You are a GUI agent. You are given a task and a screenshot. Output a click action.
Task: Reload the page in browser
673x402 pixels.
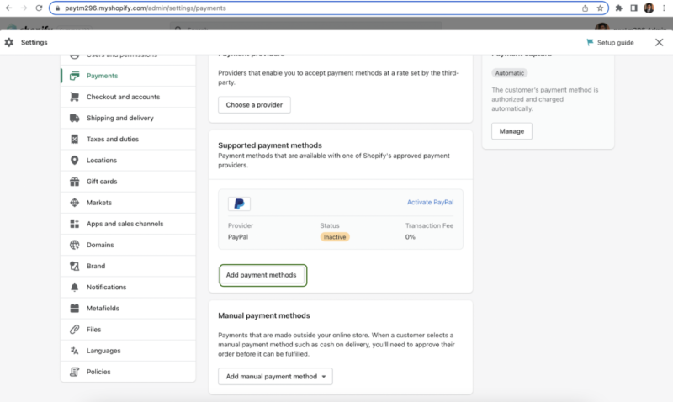[39, 8]
